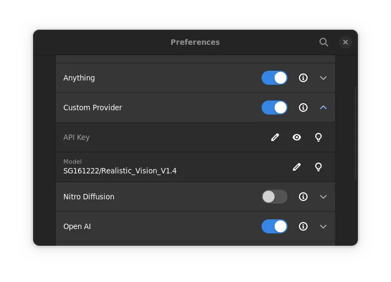391x282 pixels.
Task: Expand the Nitro Diffusion row
Action: tap(323, 197)
